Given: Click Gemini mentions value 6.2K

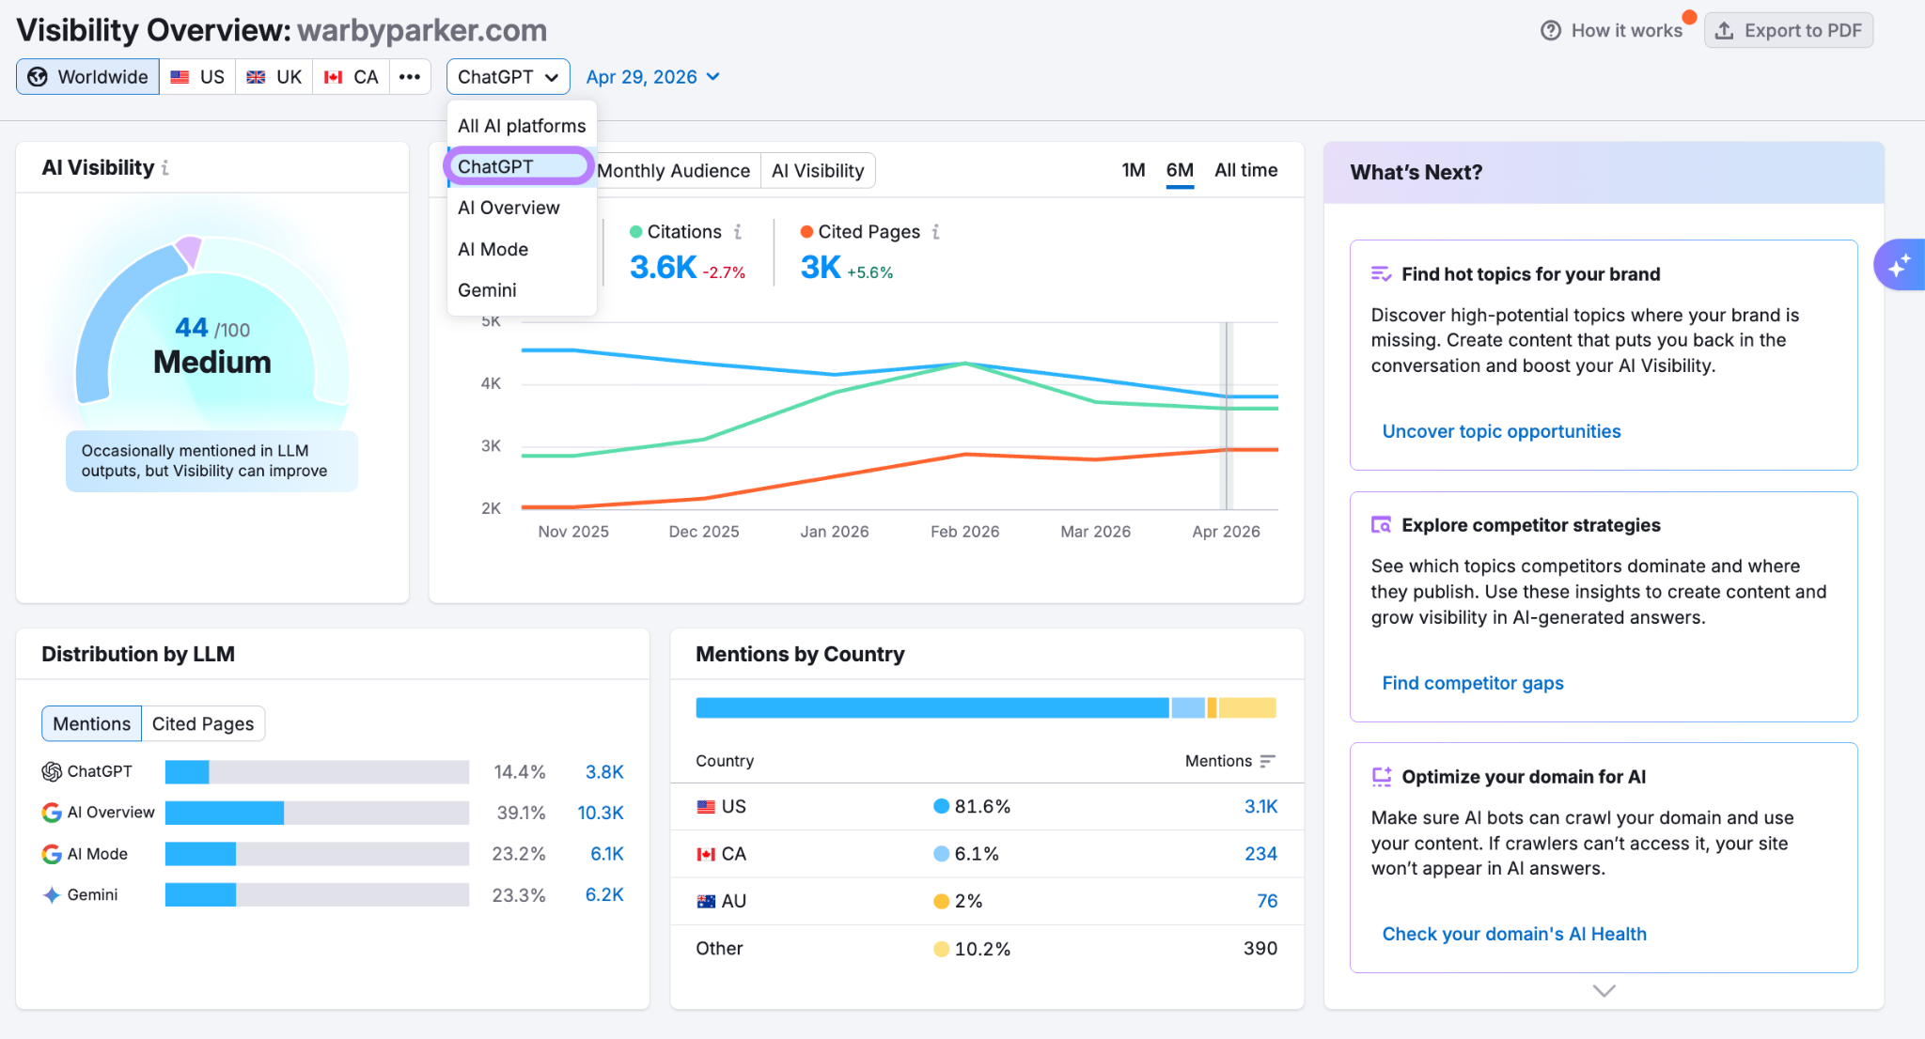Looking at the screenshot, I should (604, 895).
